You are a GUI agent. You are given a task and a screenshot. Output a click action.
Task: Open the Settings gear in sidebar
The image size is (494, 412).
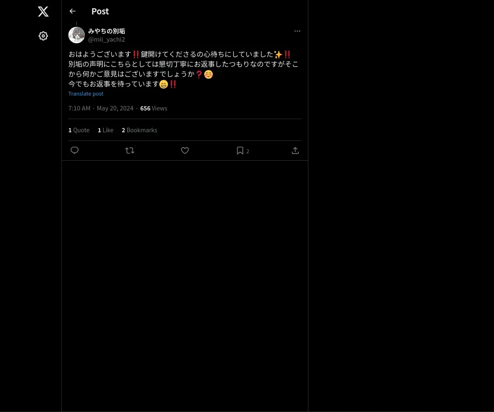tap(43, 36)
